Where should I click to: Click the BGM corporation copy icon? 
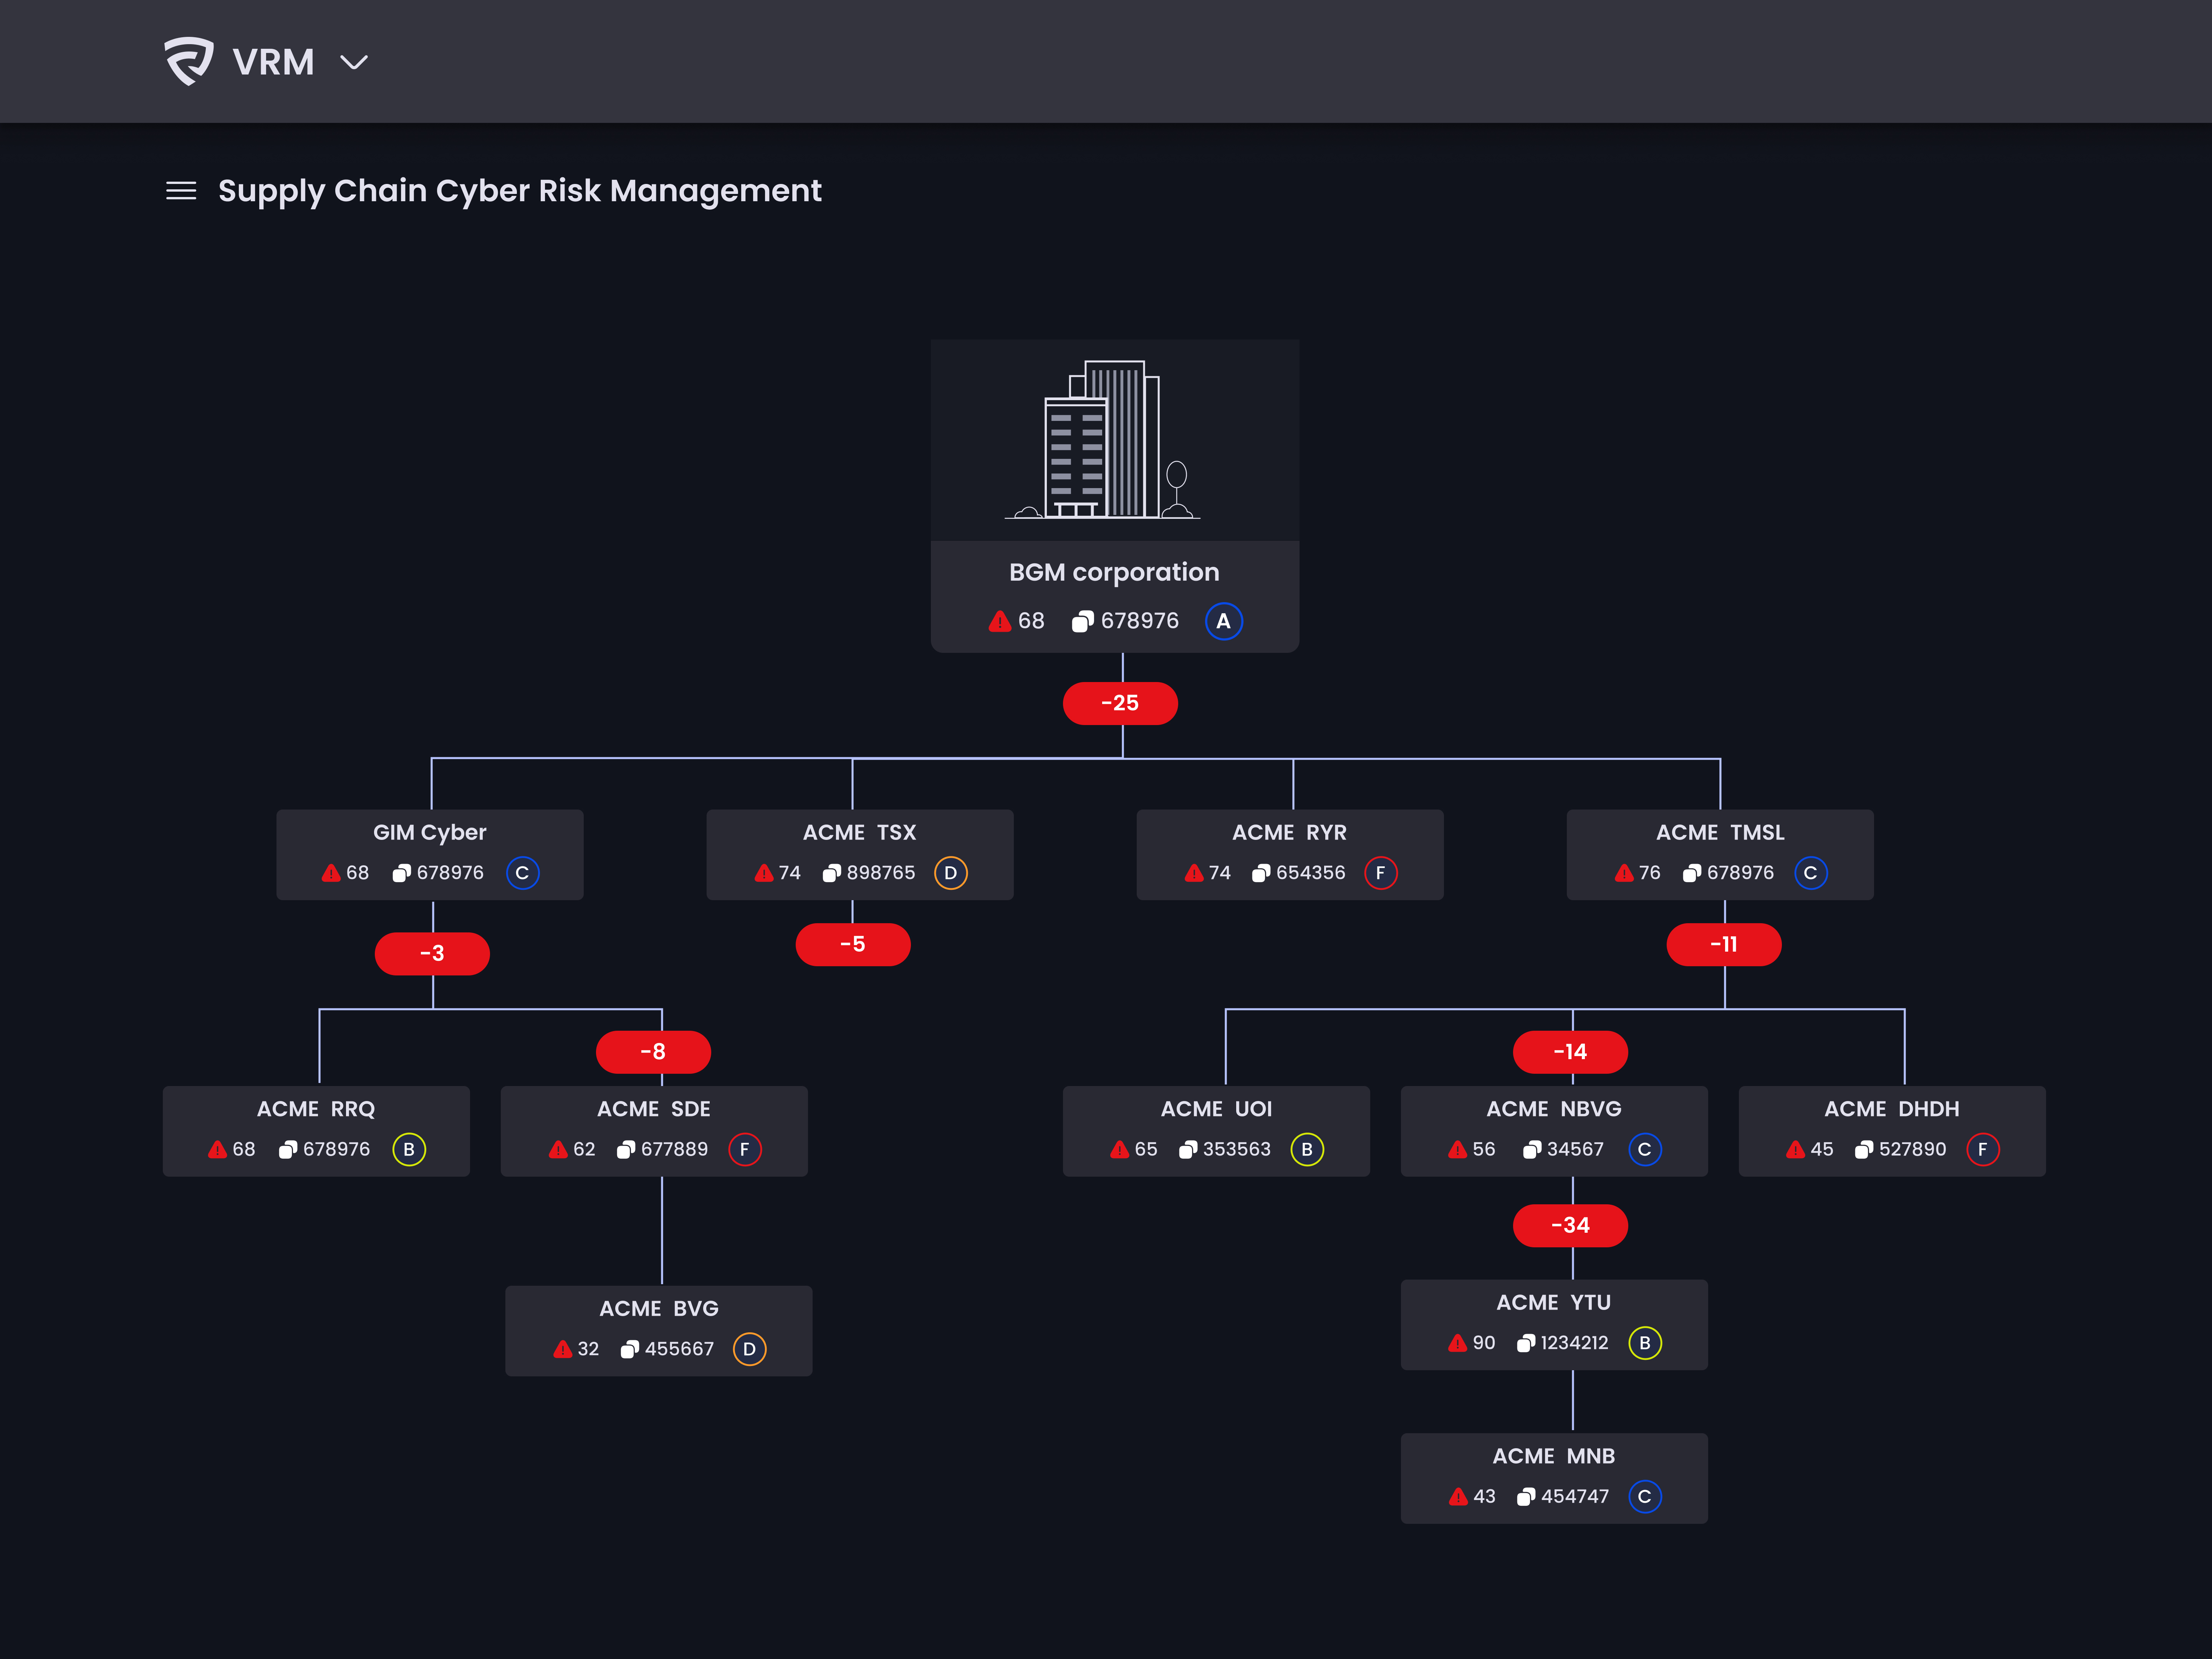coord(1082,622)
